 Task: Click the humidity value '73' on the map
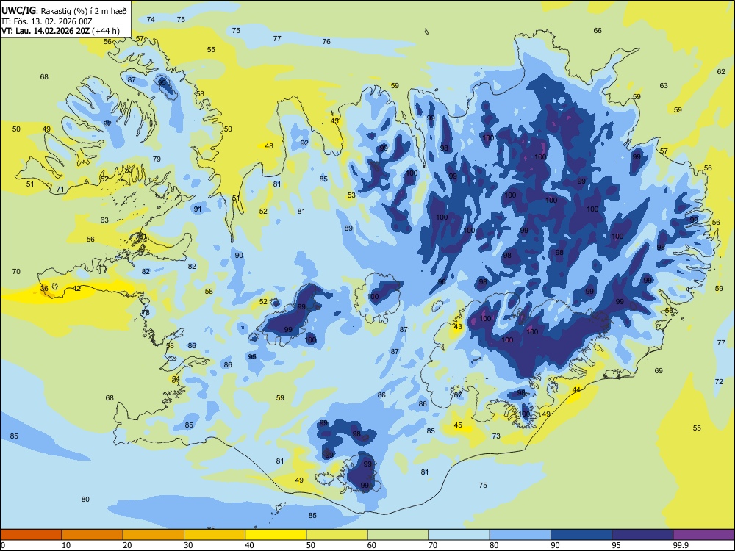(496, 436)
